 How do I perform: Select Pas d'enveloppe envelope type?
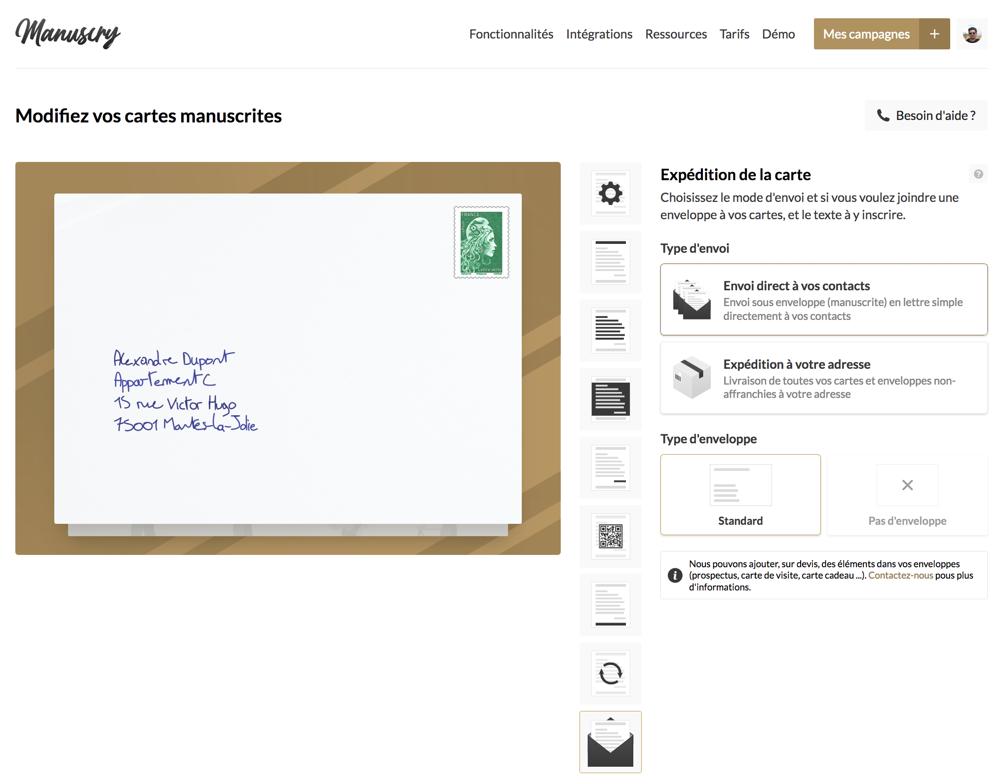(907, 495)
